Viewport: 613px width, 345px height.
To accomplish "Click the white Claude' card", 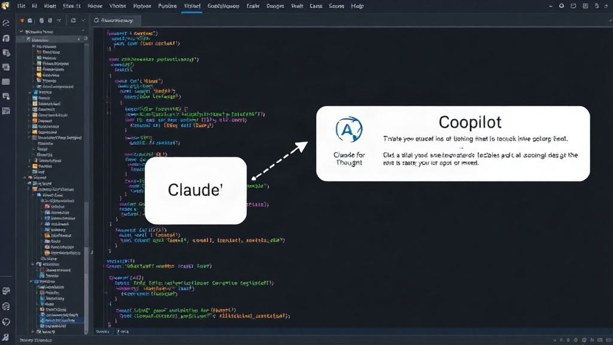I will click(196, 190).
